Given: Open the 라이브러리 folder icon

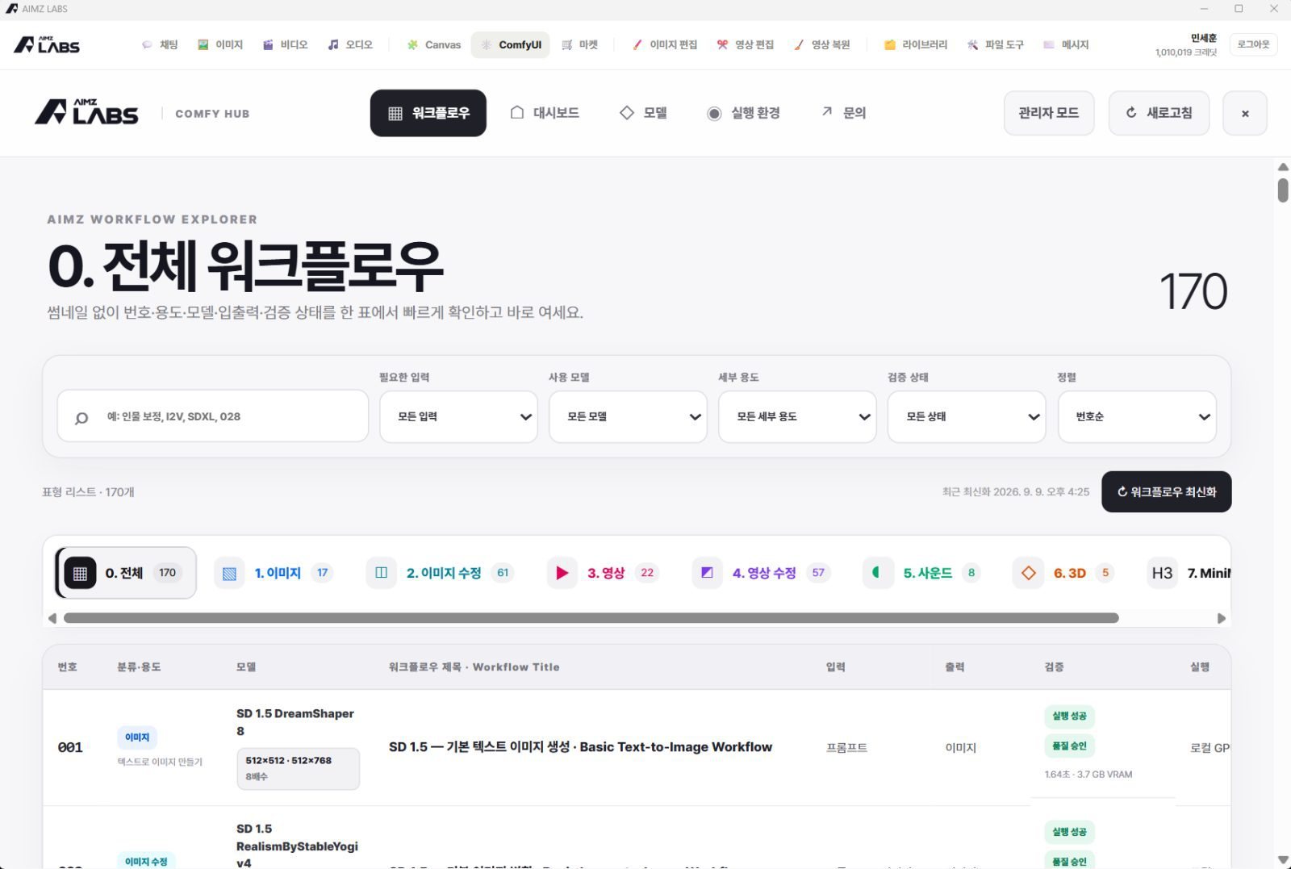Looking at the screenshot, I should (890, 45).
